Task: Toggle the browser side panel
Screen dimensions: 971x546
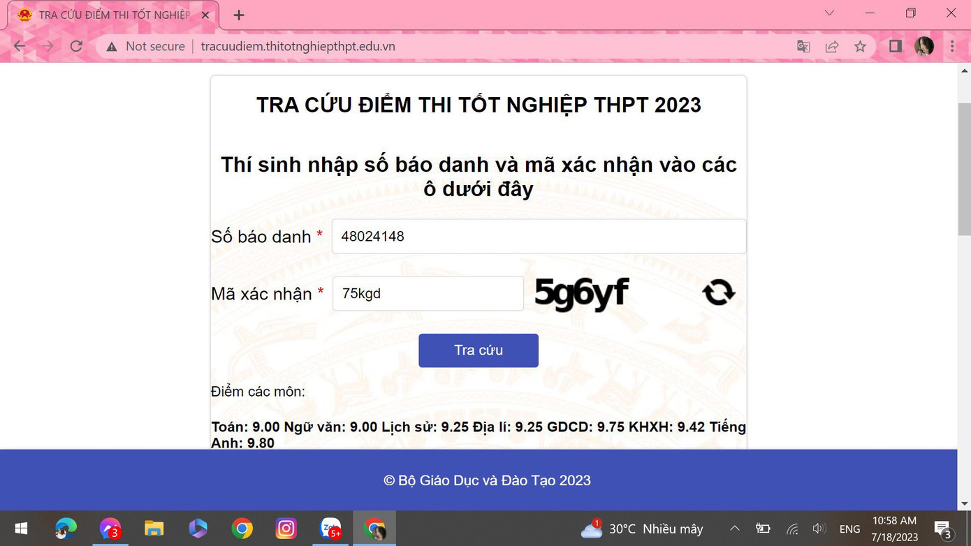Action: [x=894, y=46]
